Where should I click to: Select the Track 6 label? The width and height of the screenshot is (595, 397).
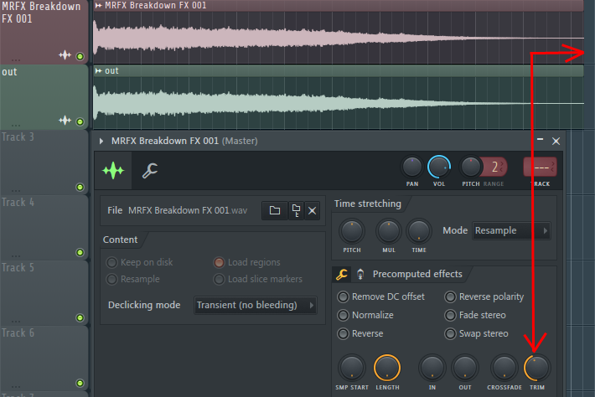(x=18, y=333)
